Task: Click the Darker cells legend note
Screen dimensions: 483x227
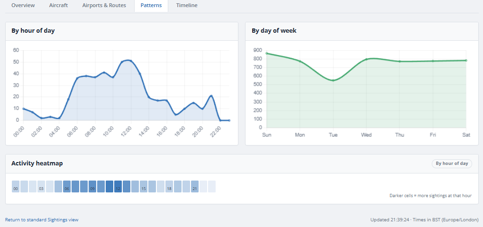Action: 430,196
